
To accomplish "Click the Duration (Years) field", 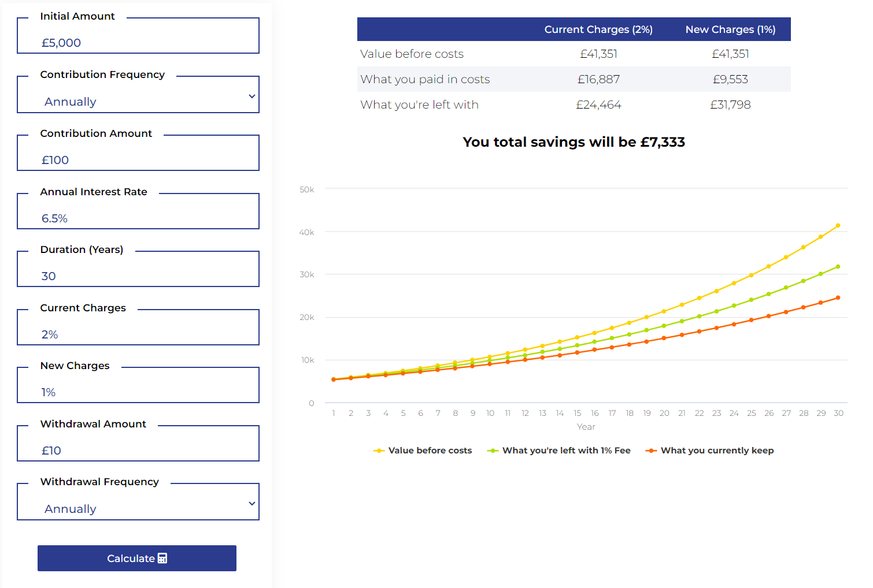I will [x=138, y=269].
